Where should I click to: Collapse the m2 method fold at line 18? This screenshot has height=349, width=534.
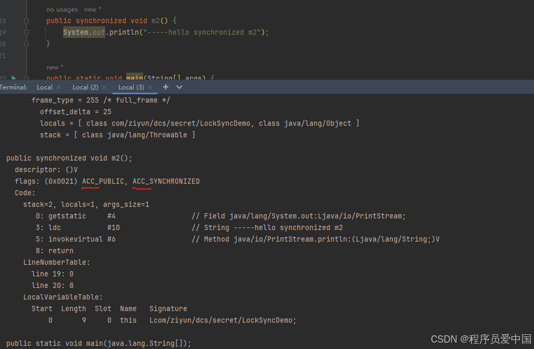26,21
